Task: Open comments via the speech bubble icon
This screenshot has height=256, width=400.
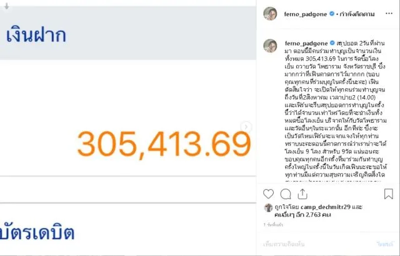Action: click(286, 194)
